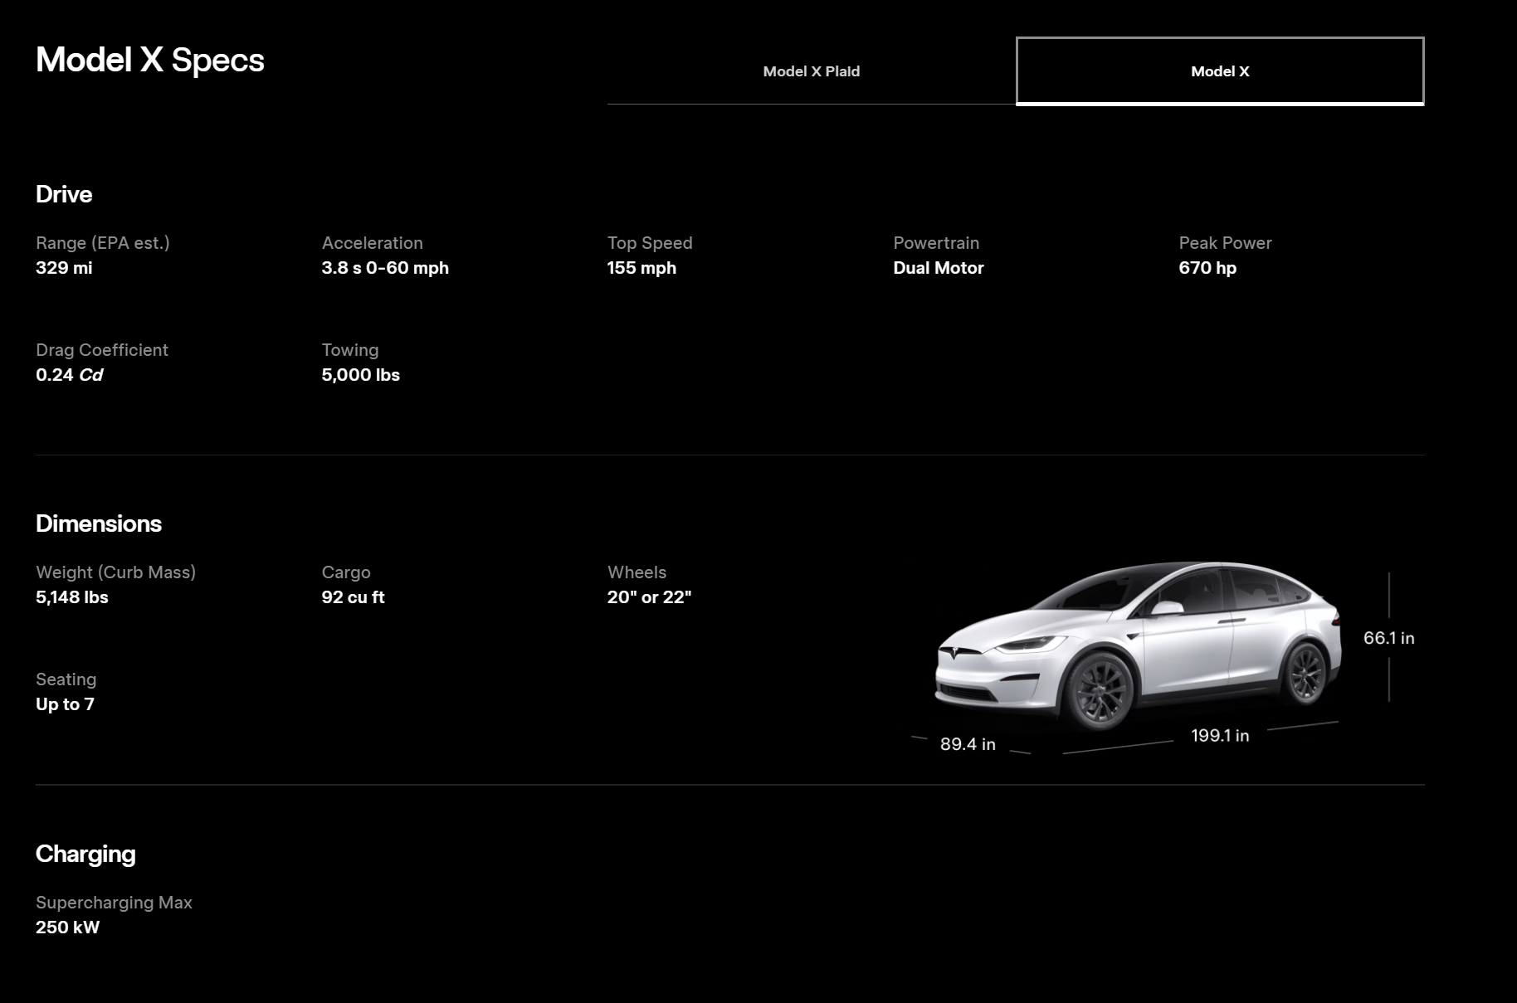Click the 670 hp value
The height and width of the screenshot is (1003, 1517).
click(x=1207, y=268)
